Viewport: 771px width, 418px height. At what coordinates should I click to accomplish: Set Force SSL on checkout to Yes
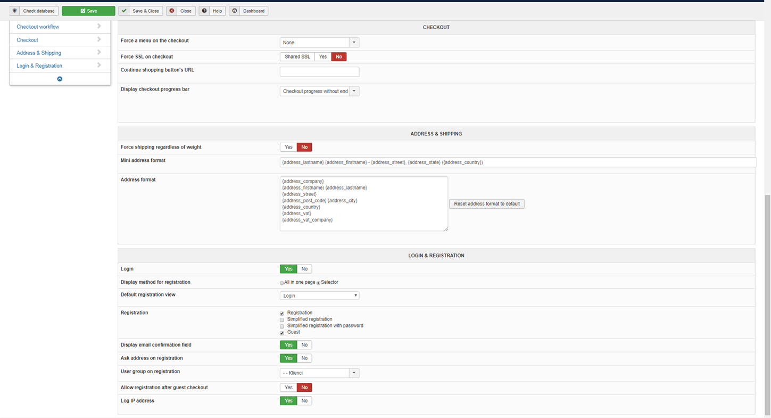pyautogui.click(x=323, y=56)
